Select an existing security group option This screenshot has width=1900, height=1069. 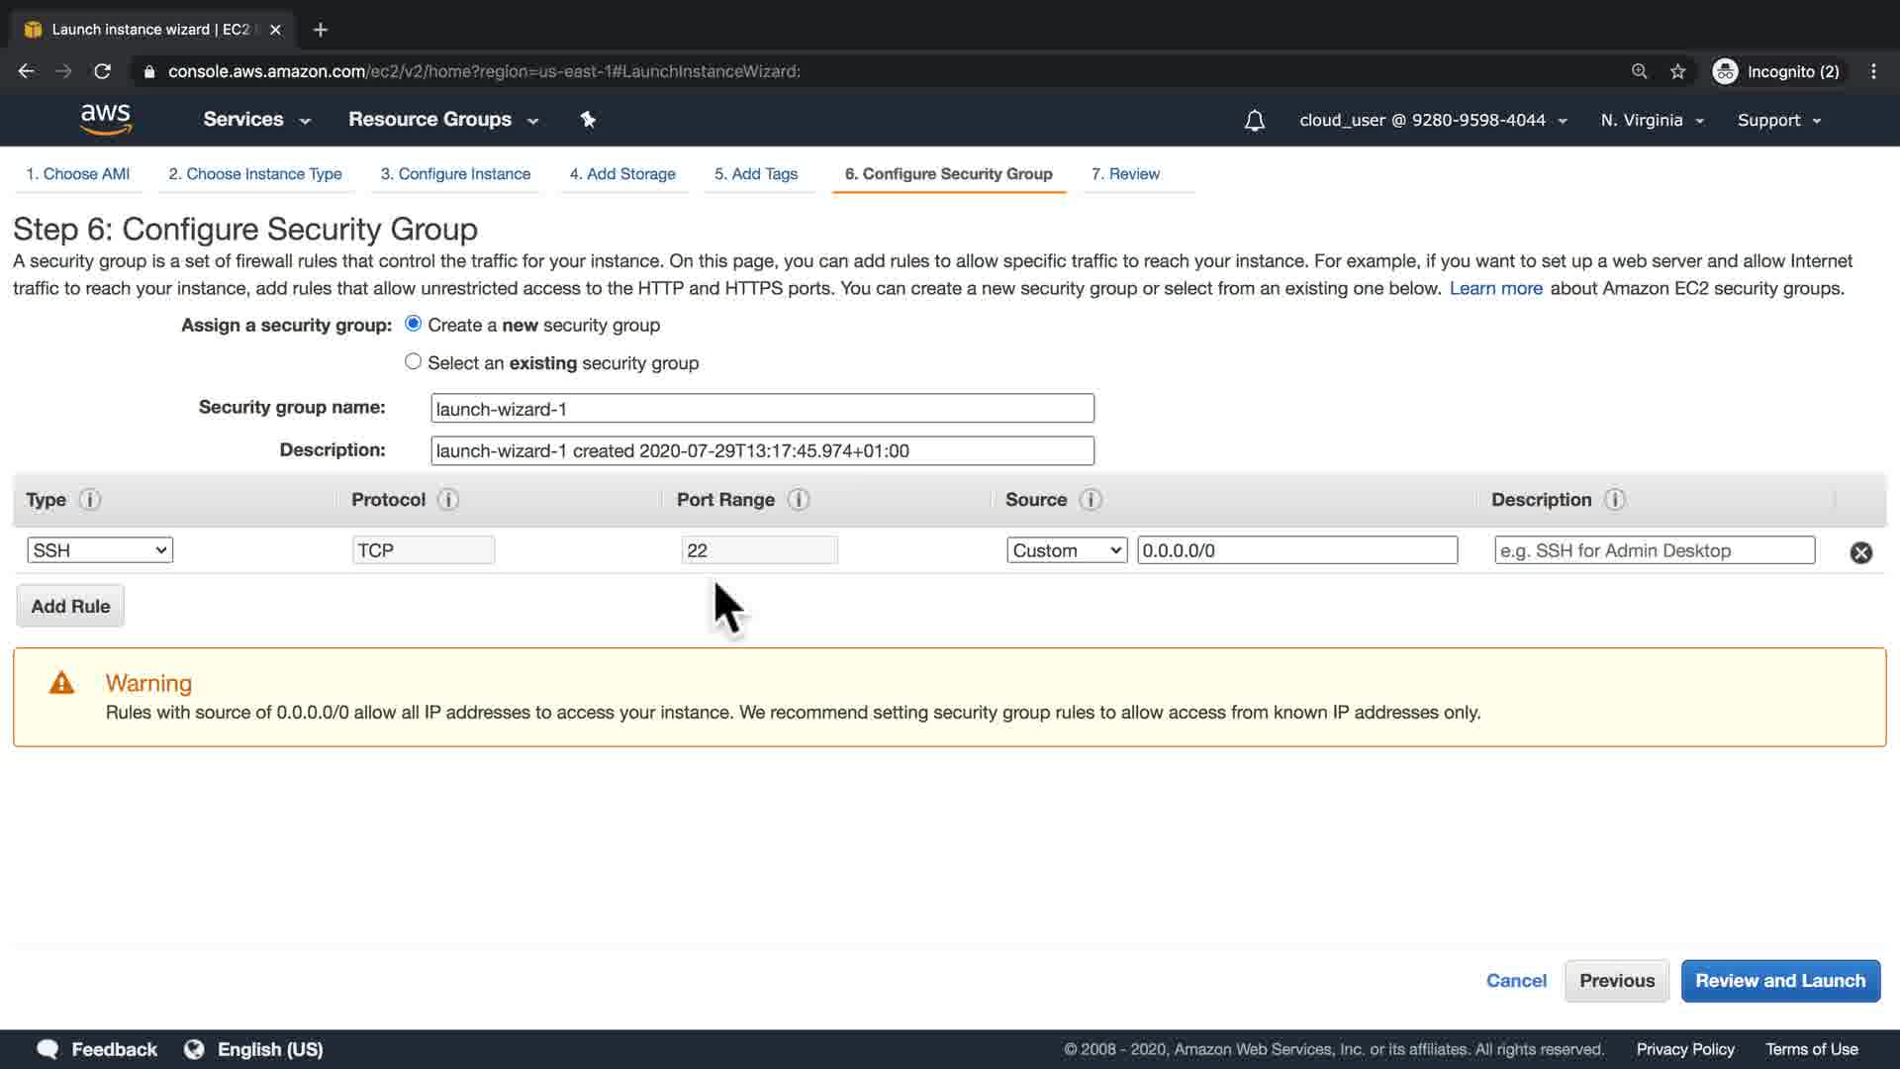[414, 361]
